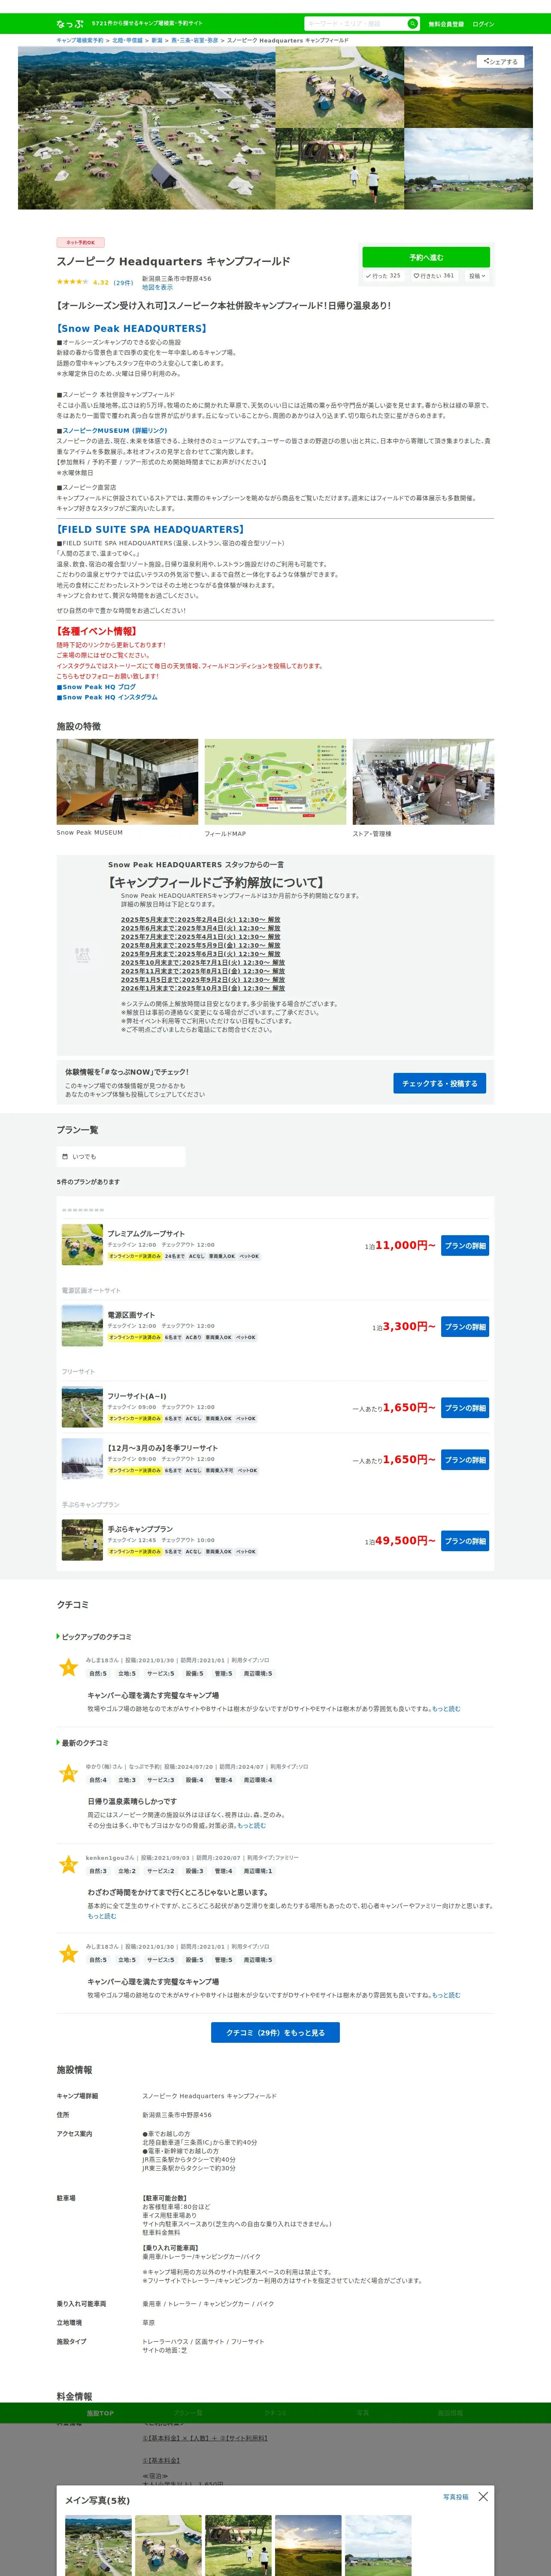Click the green search magnifier icon
Screen dimensions: 551x2576
tap(412, 23)
